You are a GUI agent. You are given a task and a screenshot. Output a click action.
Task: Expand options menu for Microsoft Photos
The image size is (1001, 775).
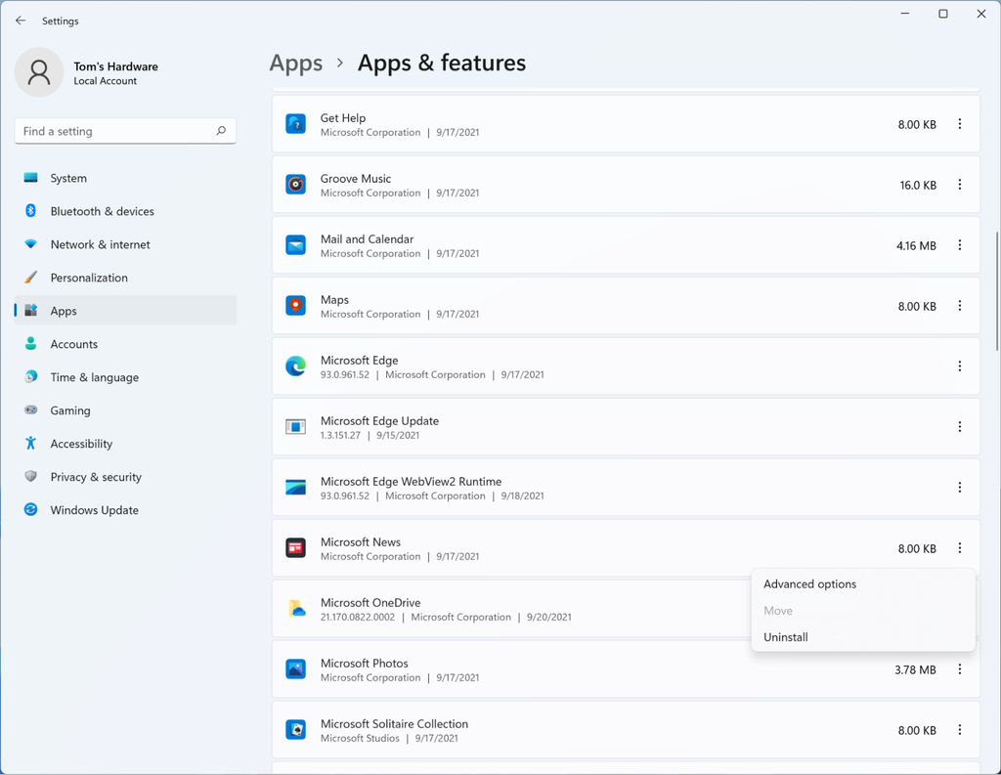(959, 669)
